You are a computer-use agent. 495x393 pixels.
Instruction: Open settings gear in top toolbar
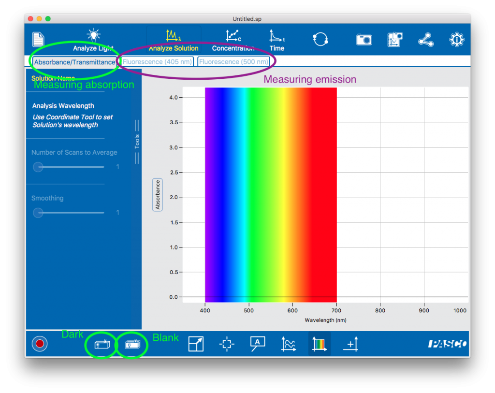coord(456,40)
